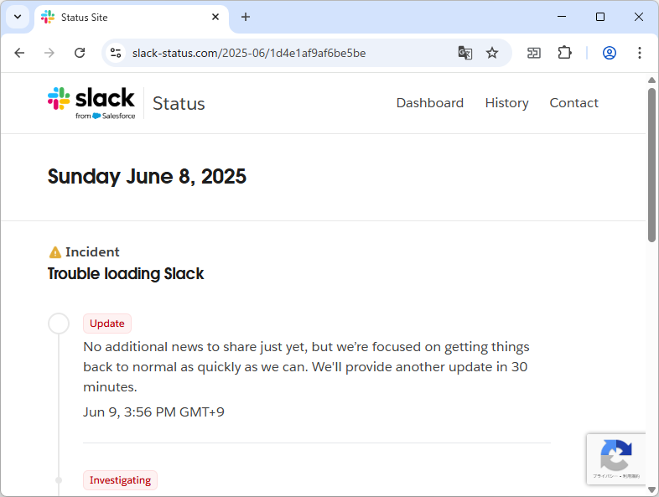Open the Dashboard nav item
659x497 pixels.
click(x=429, y=103)
